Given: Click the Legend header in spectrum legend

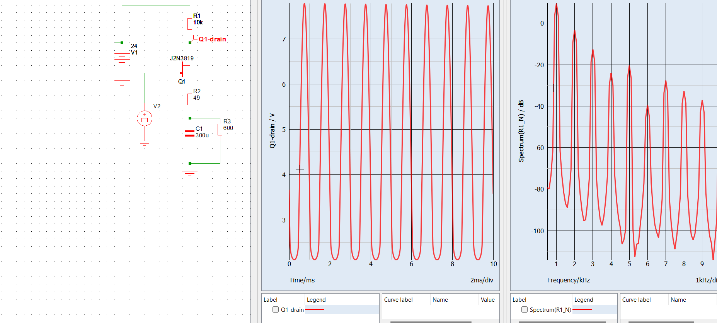Looking at the screenshot, I should point(584,300).
